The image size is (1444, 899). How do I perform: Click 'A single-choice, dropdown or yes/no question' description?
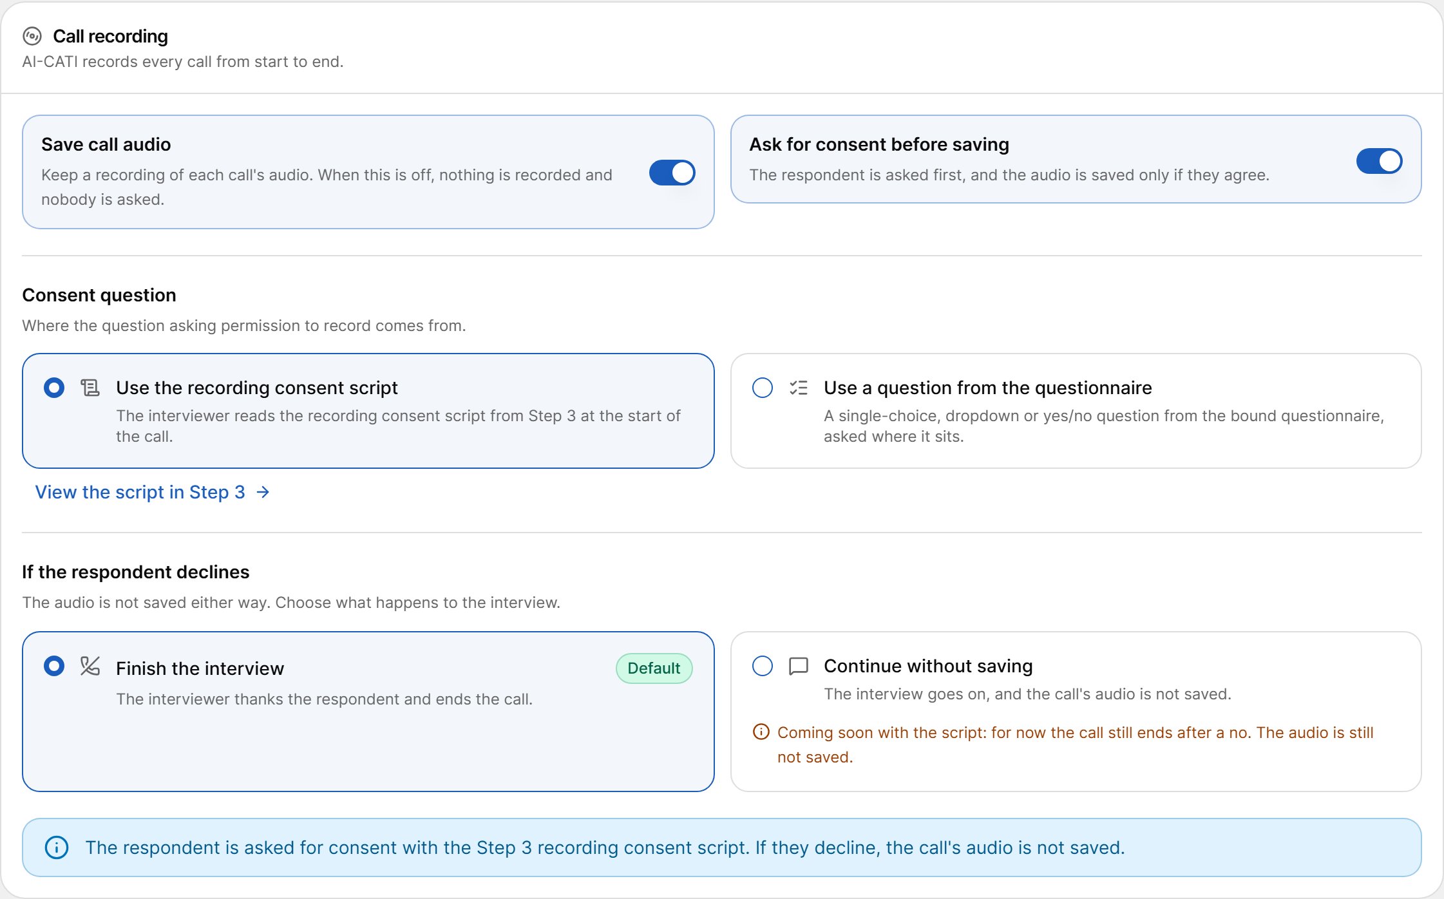[1104, 426]
